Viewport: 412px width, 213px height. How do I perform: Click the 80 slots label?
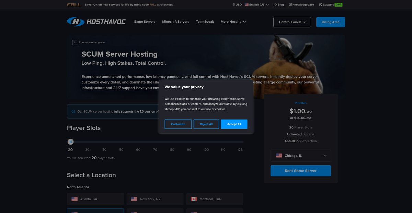tap(172, 150)
